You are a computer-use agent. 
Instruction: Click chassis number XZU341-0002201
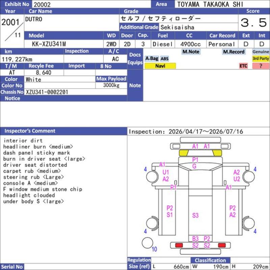tap(47, 92)
